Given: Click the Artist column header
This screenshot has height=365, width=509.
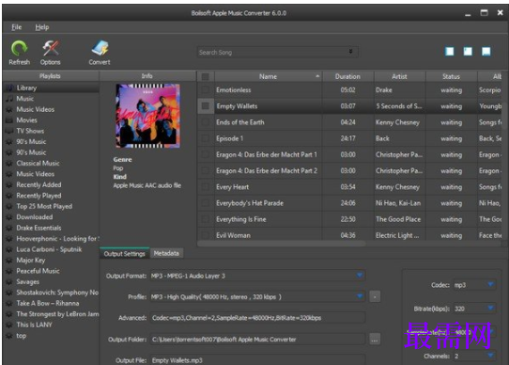Looking at the screenshot, I should tap(399, 76).
